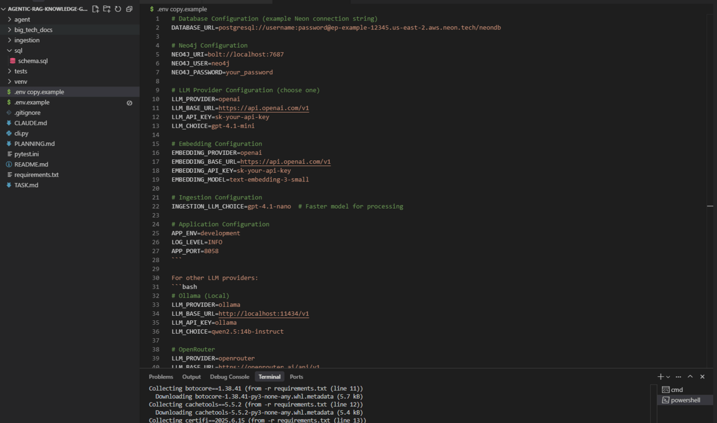Follow the localhost:11434 Ollama link

pos(264,314)
